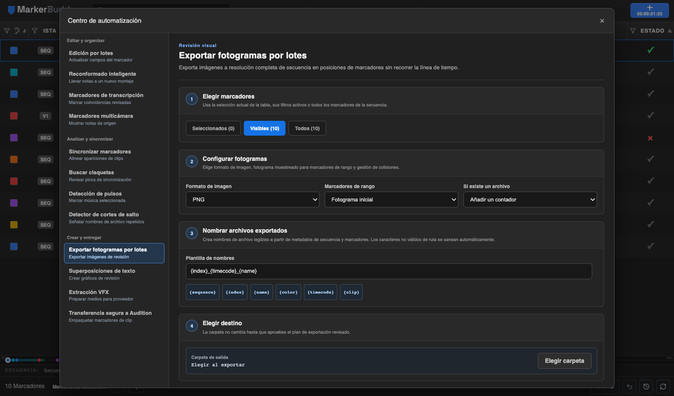Close the Centro de automatización dialog
The width and height of the screenshot is (674, 396).
coord(602,21)
